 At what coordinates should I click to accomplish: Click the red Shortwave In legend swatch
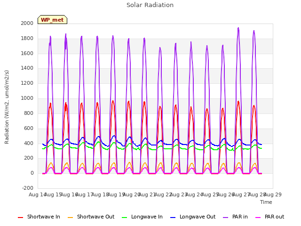pos(20,218)
